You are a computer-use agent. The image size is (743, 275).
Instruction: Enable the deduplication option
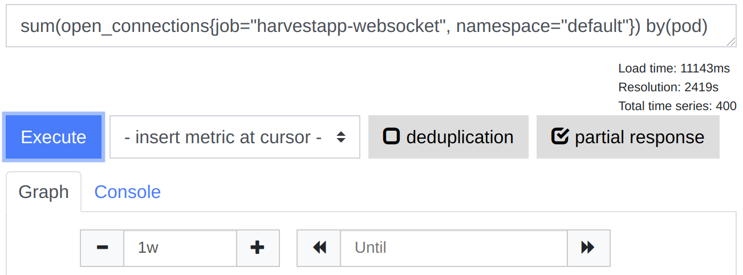448,137
